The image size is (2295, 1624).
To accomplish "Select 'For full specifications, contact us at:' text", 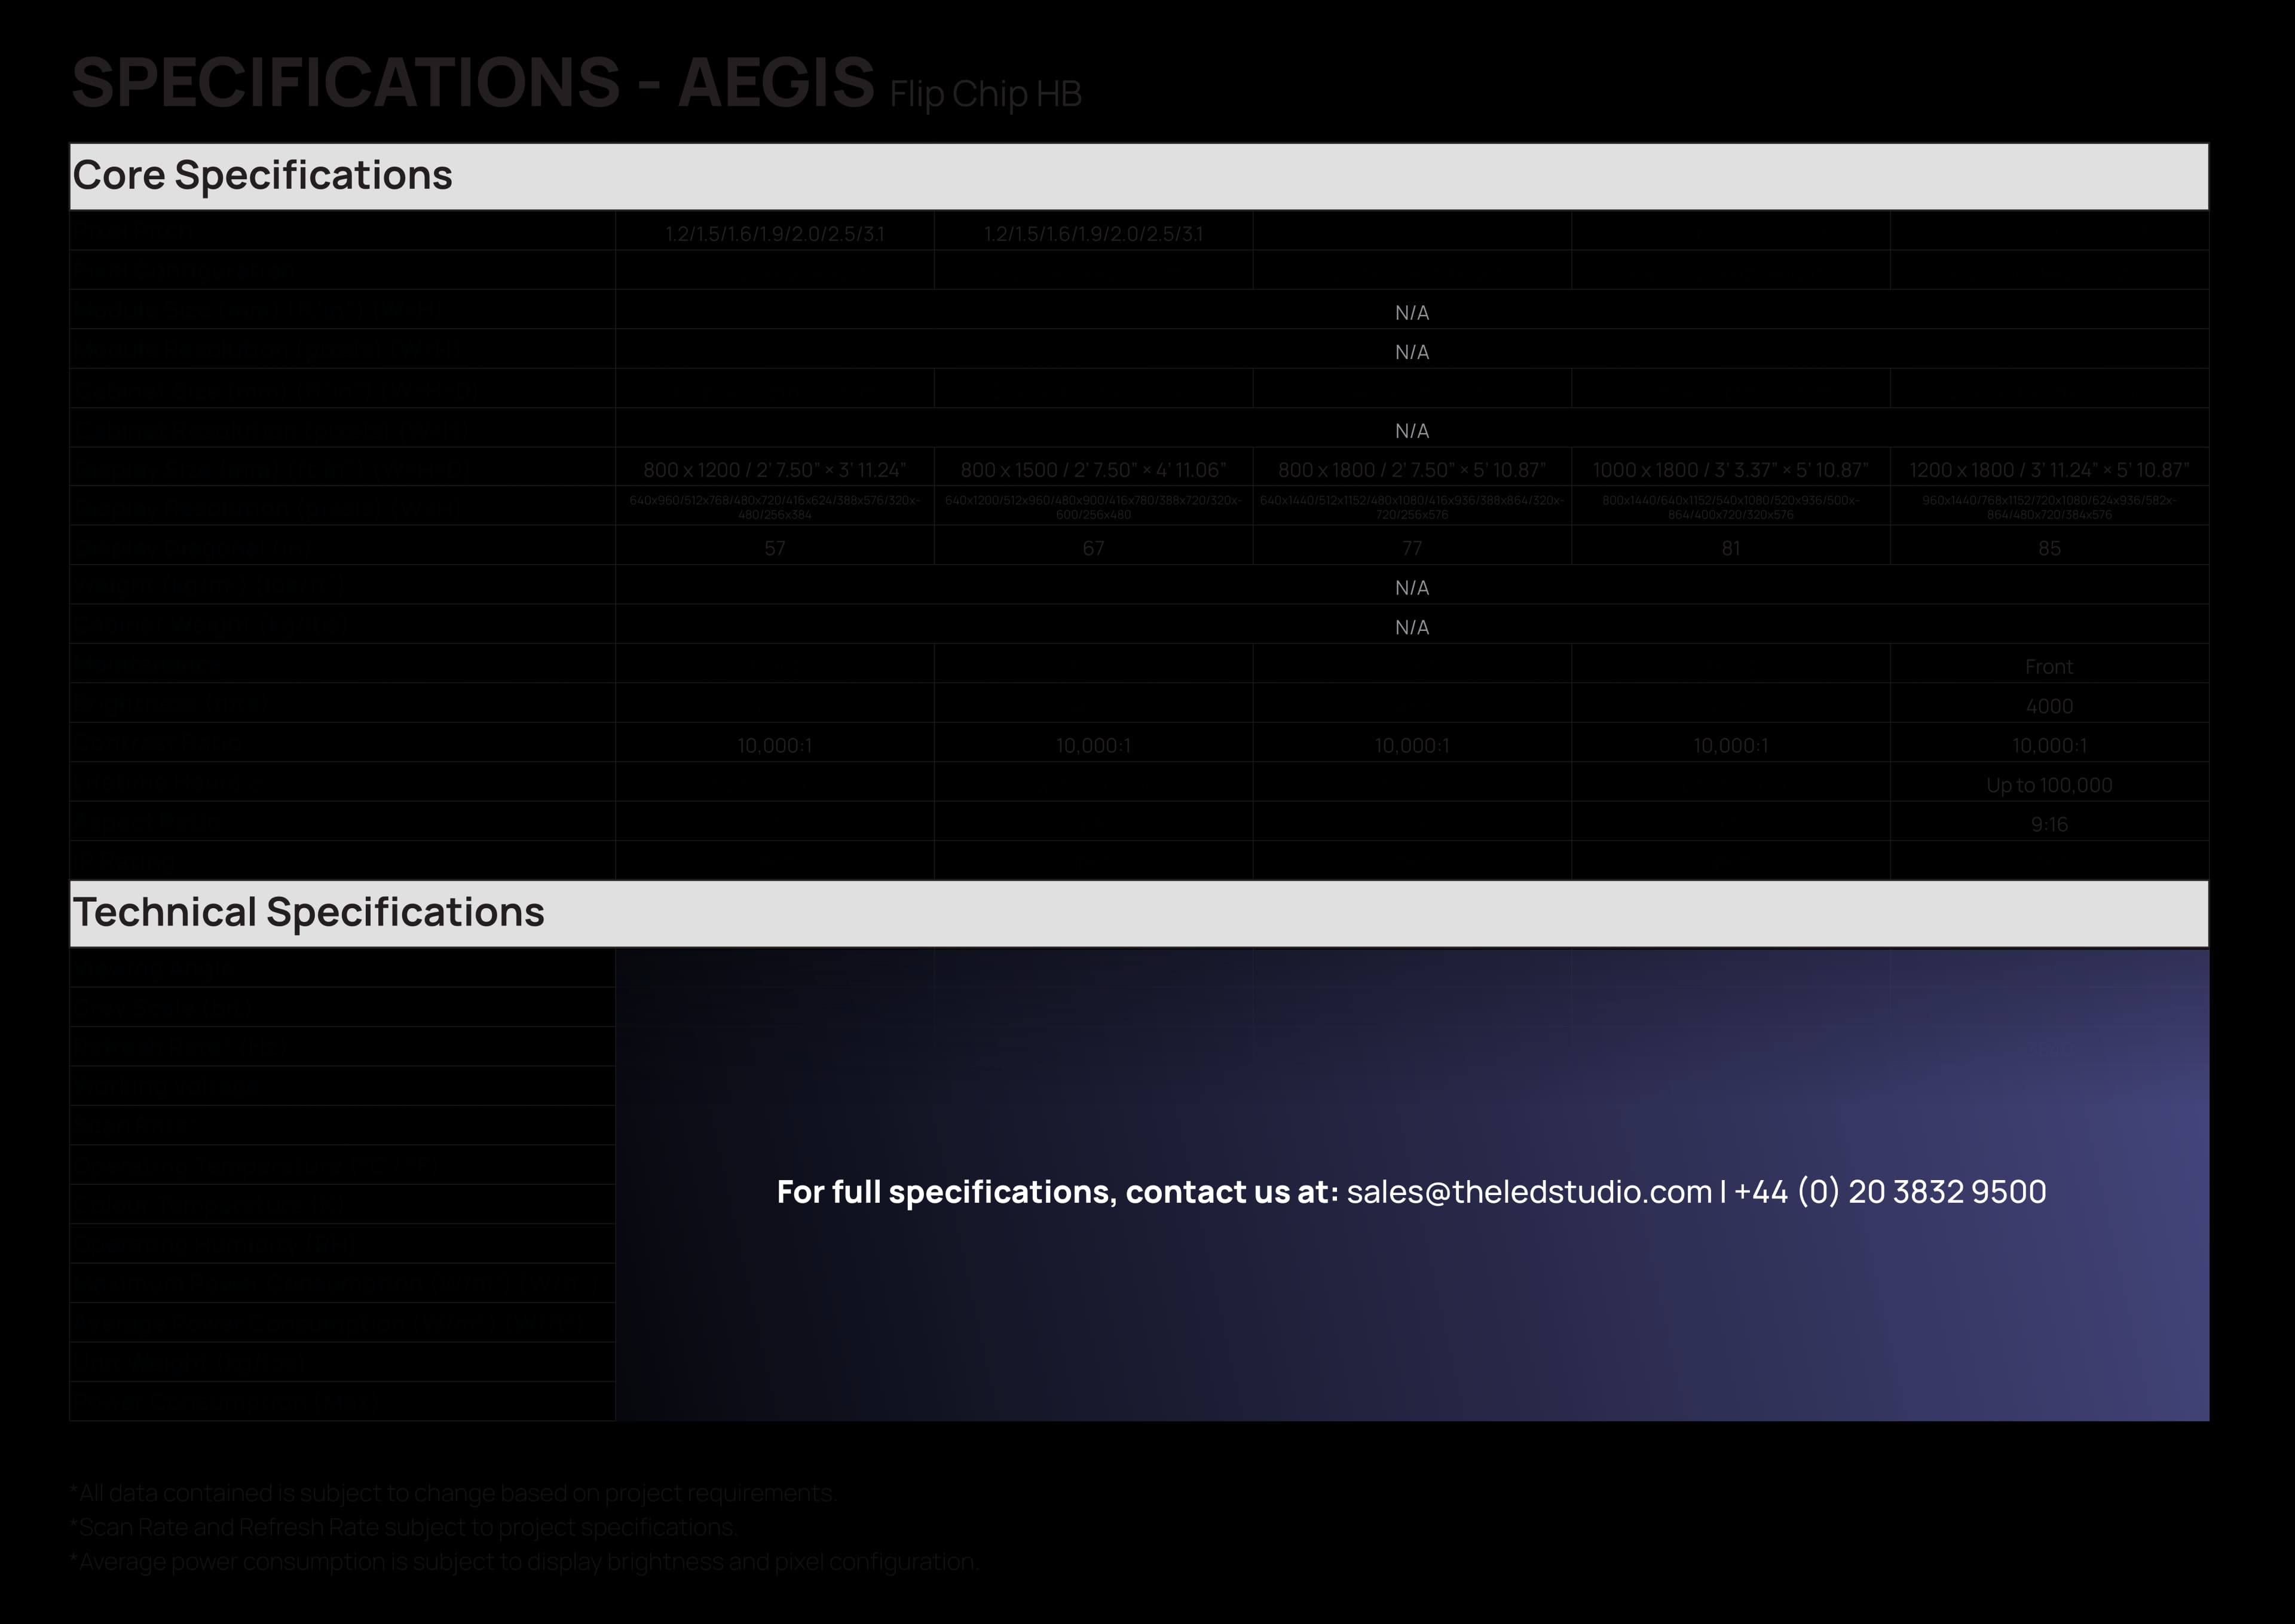I will coord(1057,1192).
